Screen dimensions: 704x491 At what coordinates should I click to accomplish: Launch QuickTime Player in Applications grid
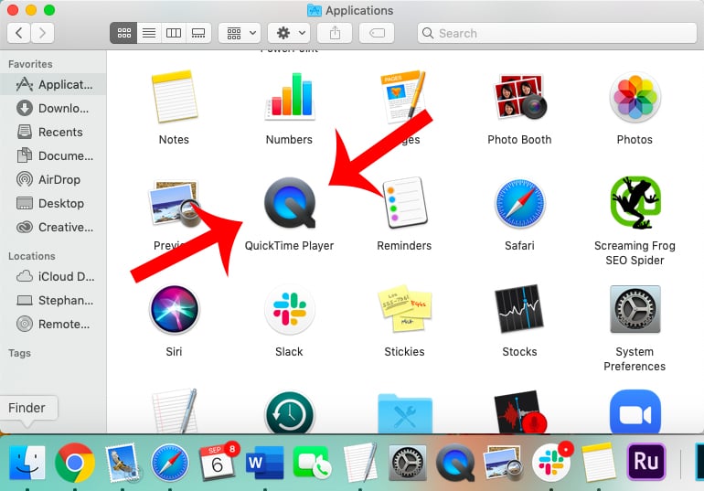[x=290, y=202]
